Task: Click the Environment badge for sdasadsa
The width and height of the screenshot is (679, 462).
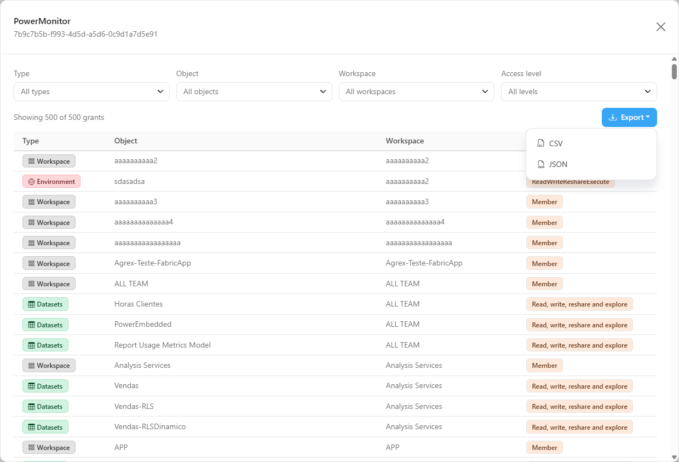Action: [51, 181]
